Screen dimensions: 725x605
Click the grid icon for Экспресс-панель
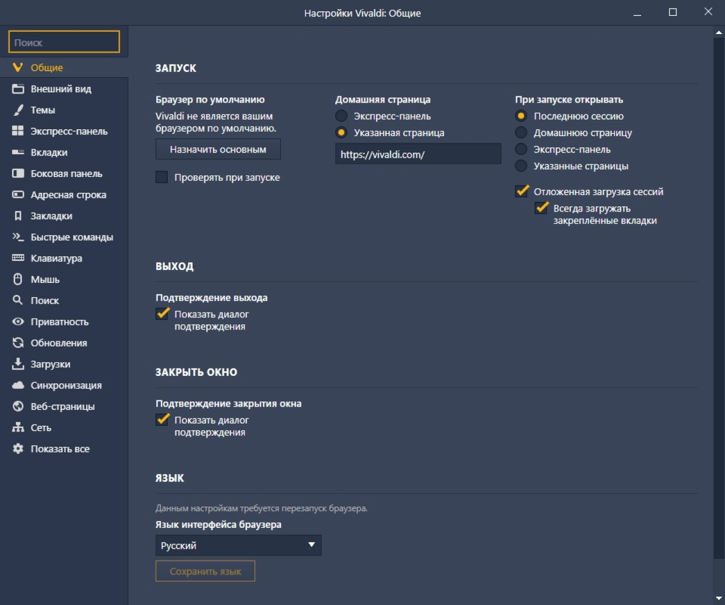(x=18, y=131)
